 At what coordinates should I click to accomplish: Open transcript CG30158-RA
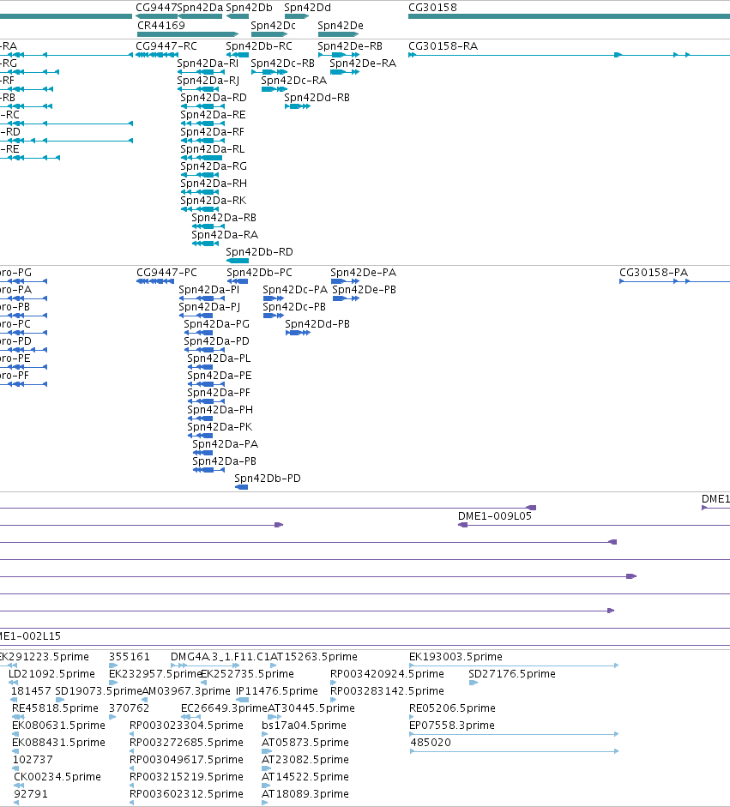coord(569,55)
